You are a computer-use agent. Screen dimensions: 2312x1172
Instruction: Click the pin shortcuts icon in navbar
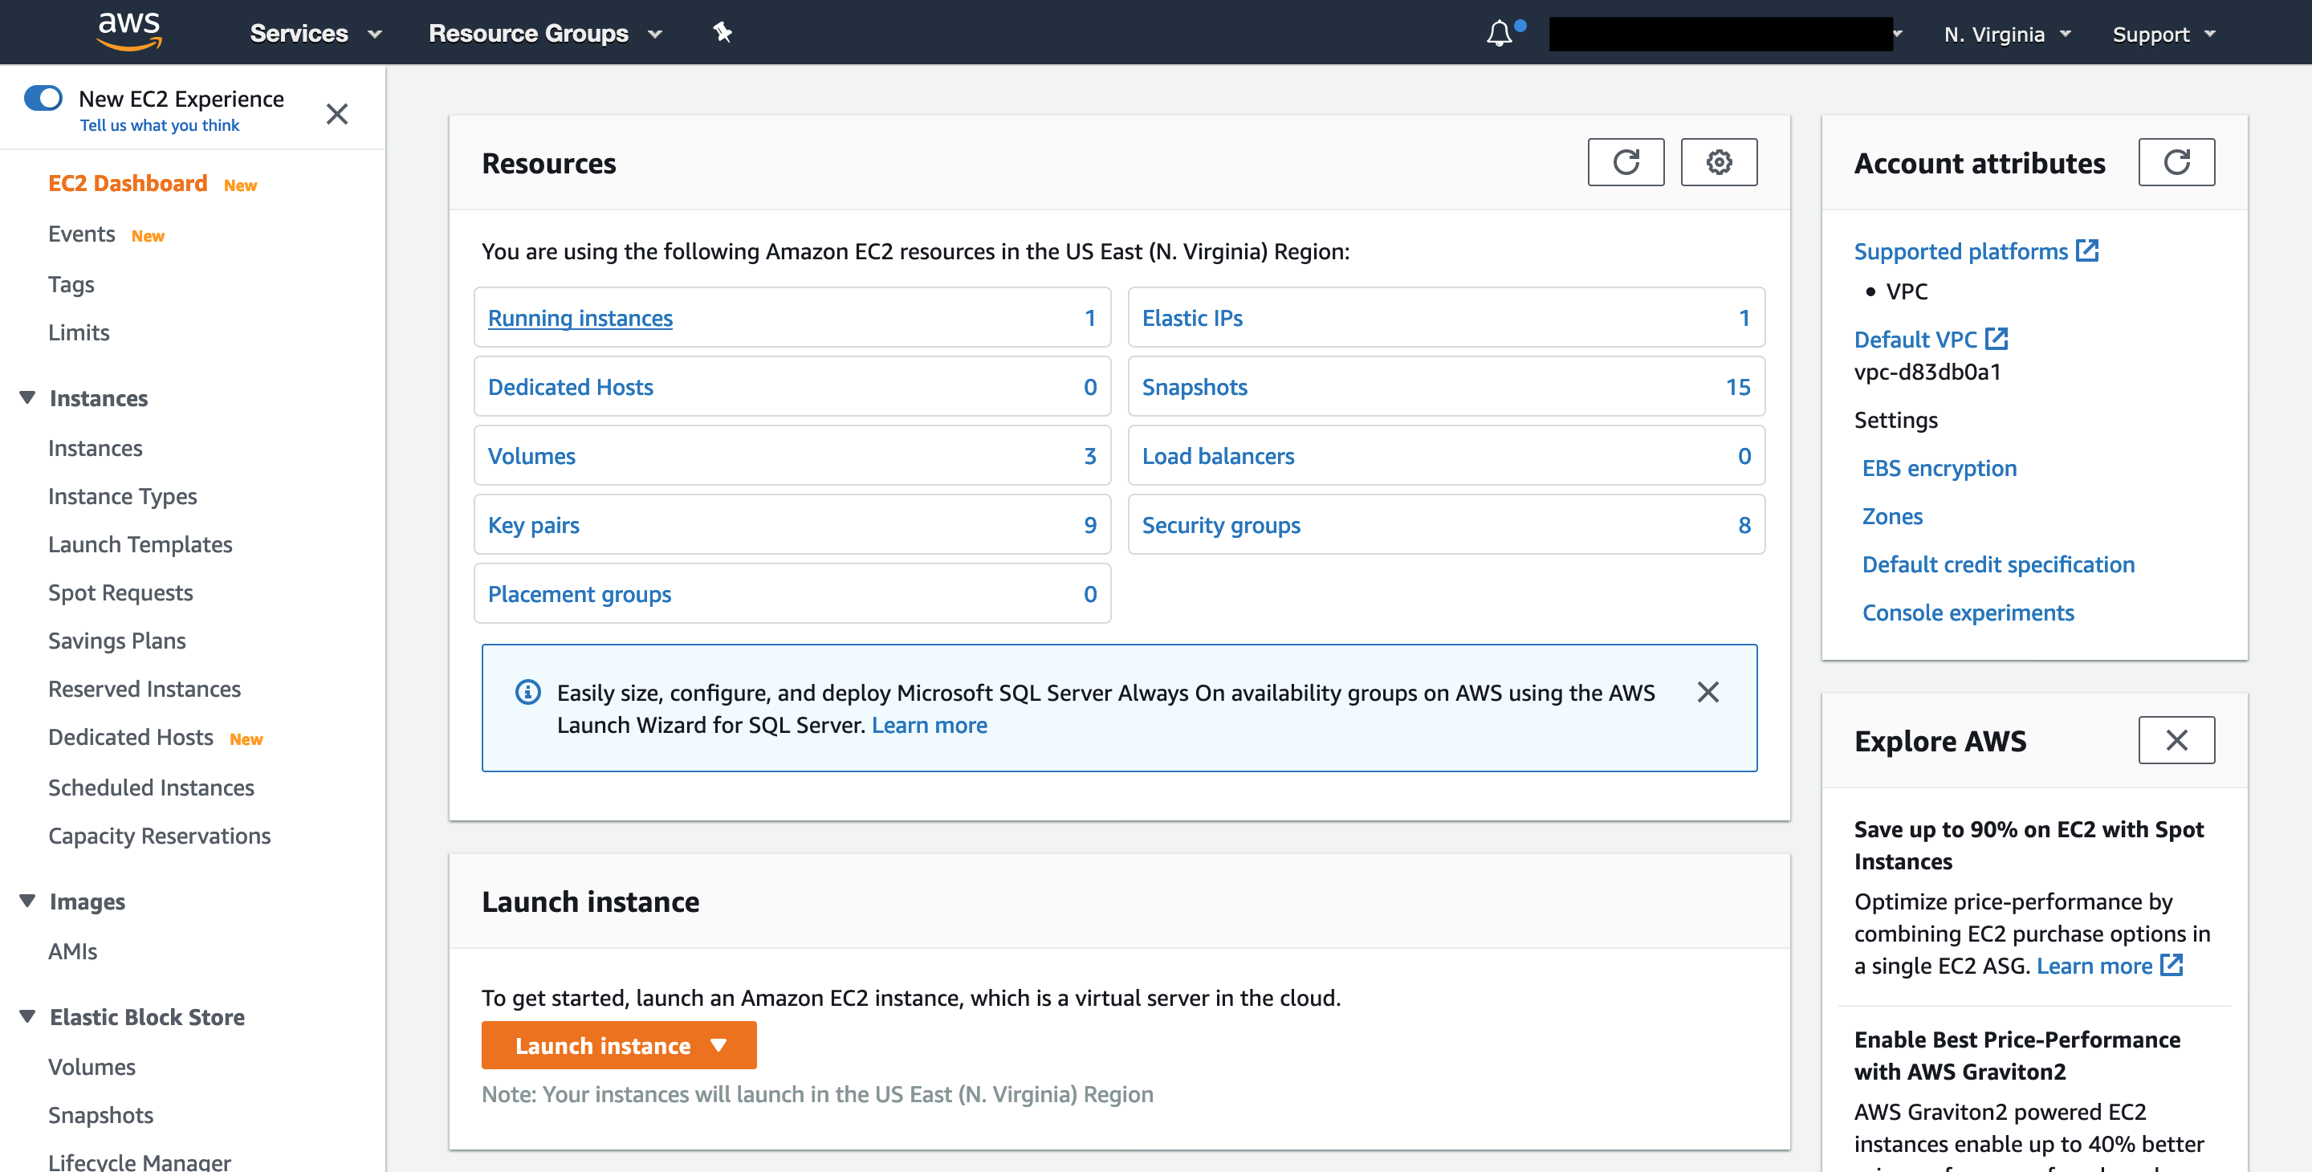(722, 32)
